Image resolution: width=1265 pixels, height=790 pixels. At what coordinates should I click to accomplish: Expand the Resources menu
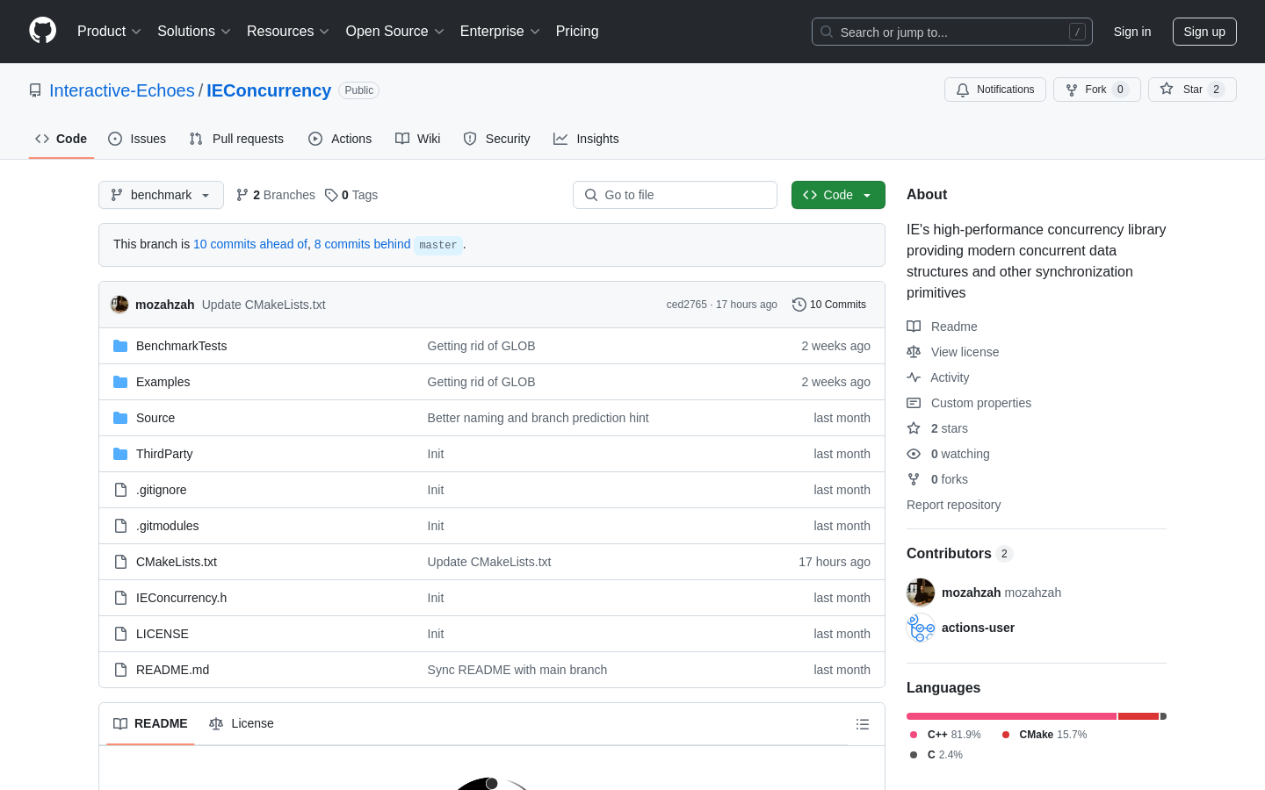tap(288, 32)
